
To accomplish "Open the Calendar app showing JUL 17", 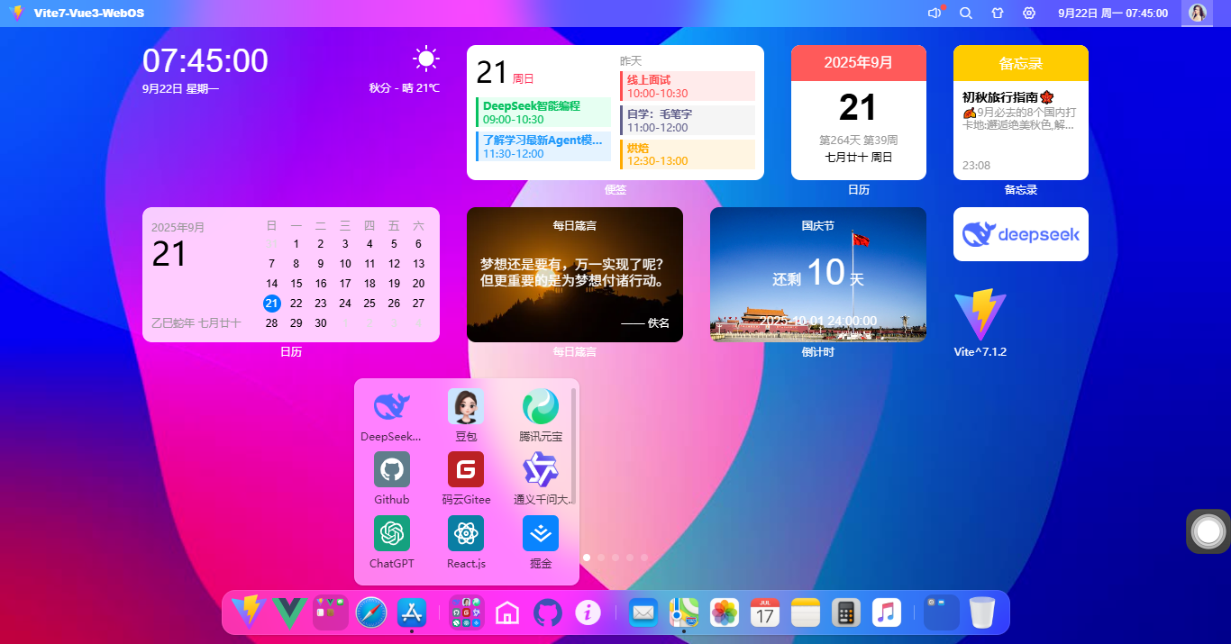I will pos(764,612).
